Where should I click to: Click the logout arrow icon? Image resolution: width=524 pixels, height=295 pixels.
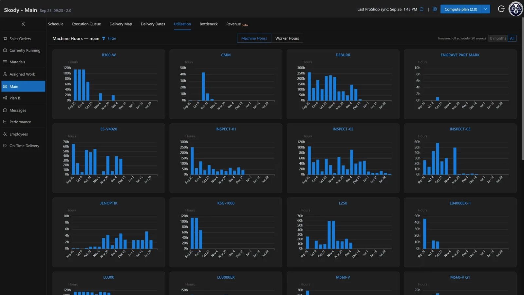501,9
